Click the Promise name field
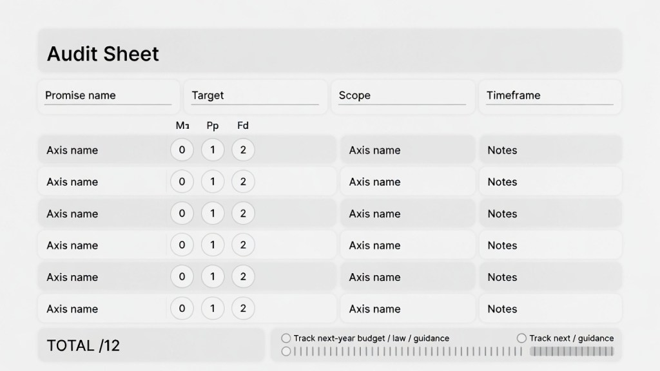The width and height of the screenshot is (660, 371). (x=108, y=96)
